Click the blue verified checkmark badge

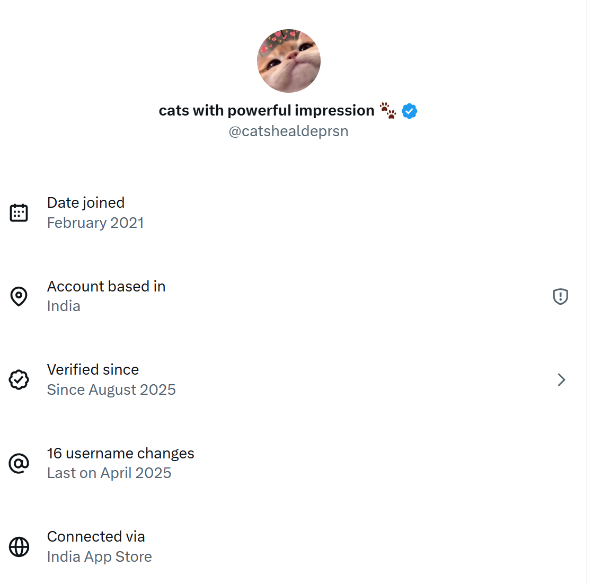pyautogui.click(x=409, y=111)
